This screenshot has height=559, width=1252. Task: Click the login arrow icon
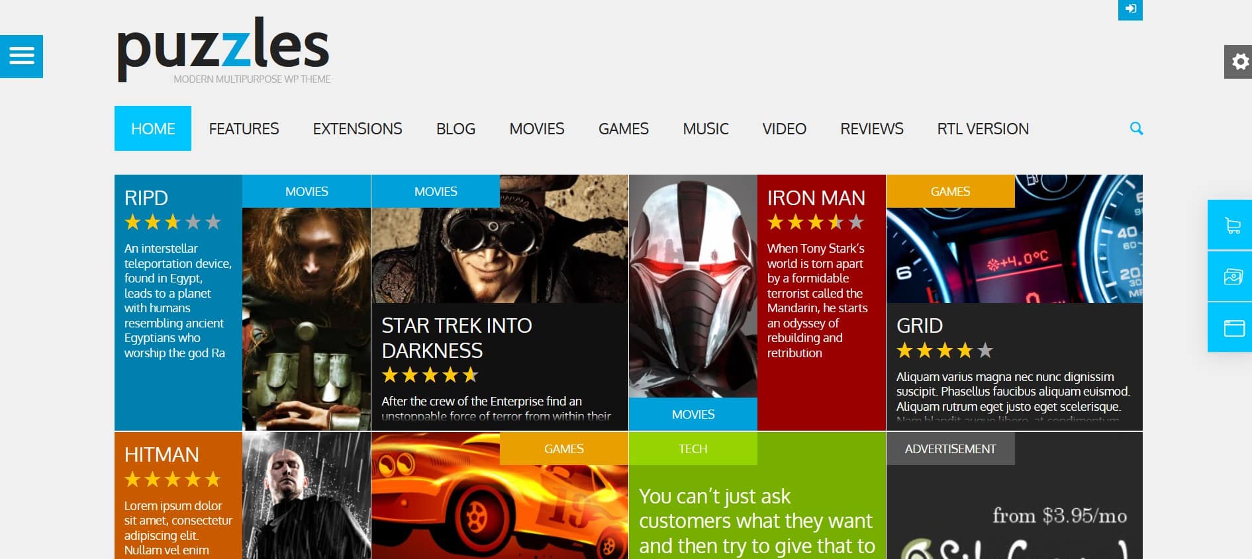(x=1130, y=9)
